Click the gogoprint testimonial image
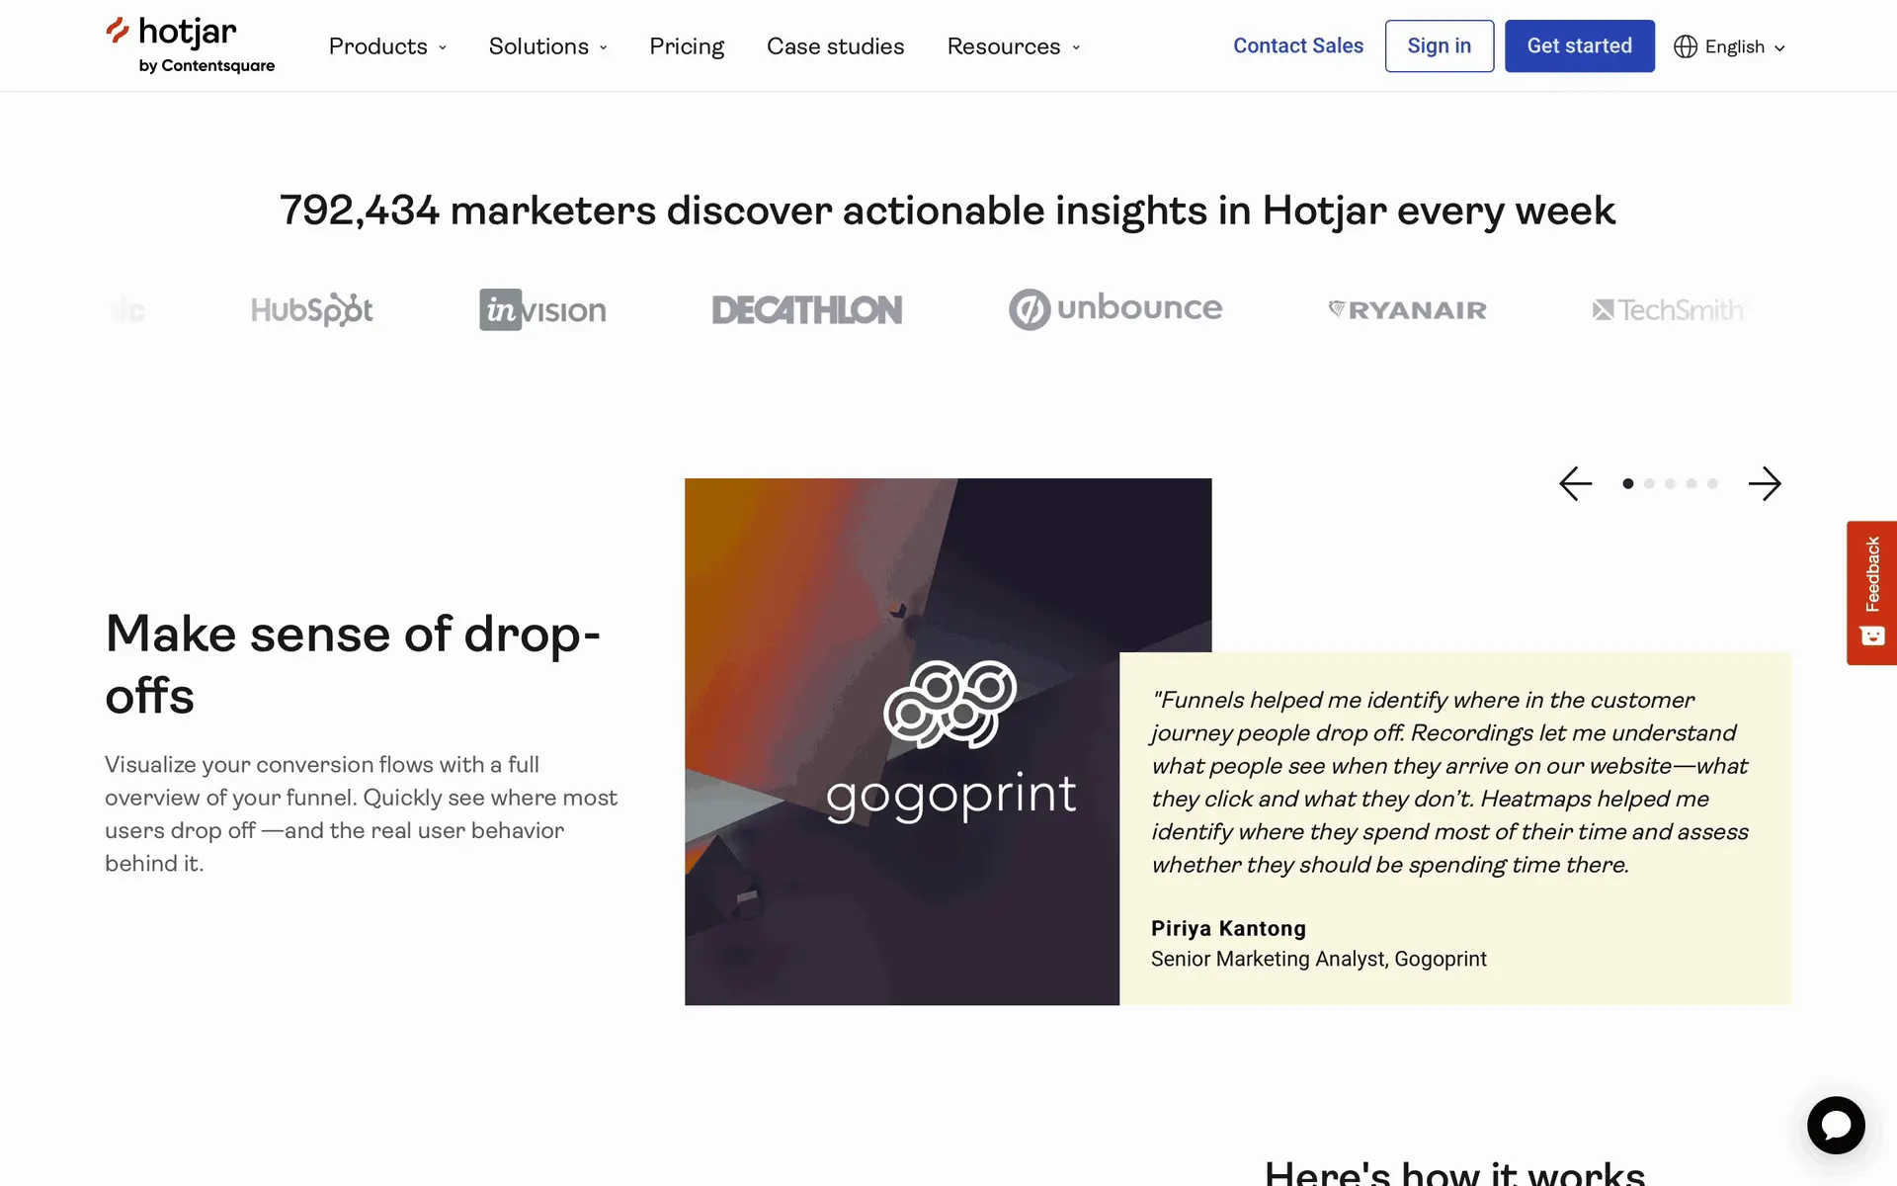The image size is (1897, 1186). point(901,741)
